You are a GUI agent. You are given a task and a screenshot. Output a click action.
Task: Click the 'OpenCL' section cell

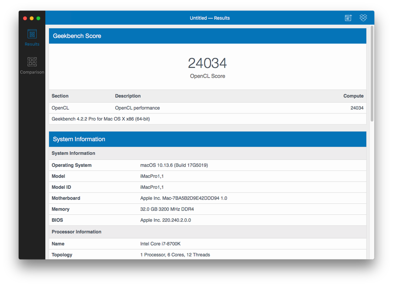click(60, 108)
